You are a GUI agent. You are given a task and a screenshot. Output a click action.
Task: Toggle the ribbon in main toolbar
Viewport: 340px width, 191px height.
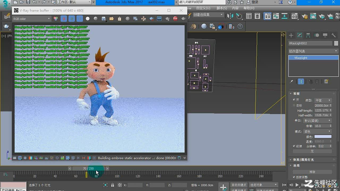point(267,16)
